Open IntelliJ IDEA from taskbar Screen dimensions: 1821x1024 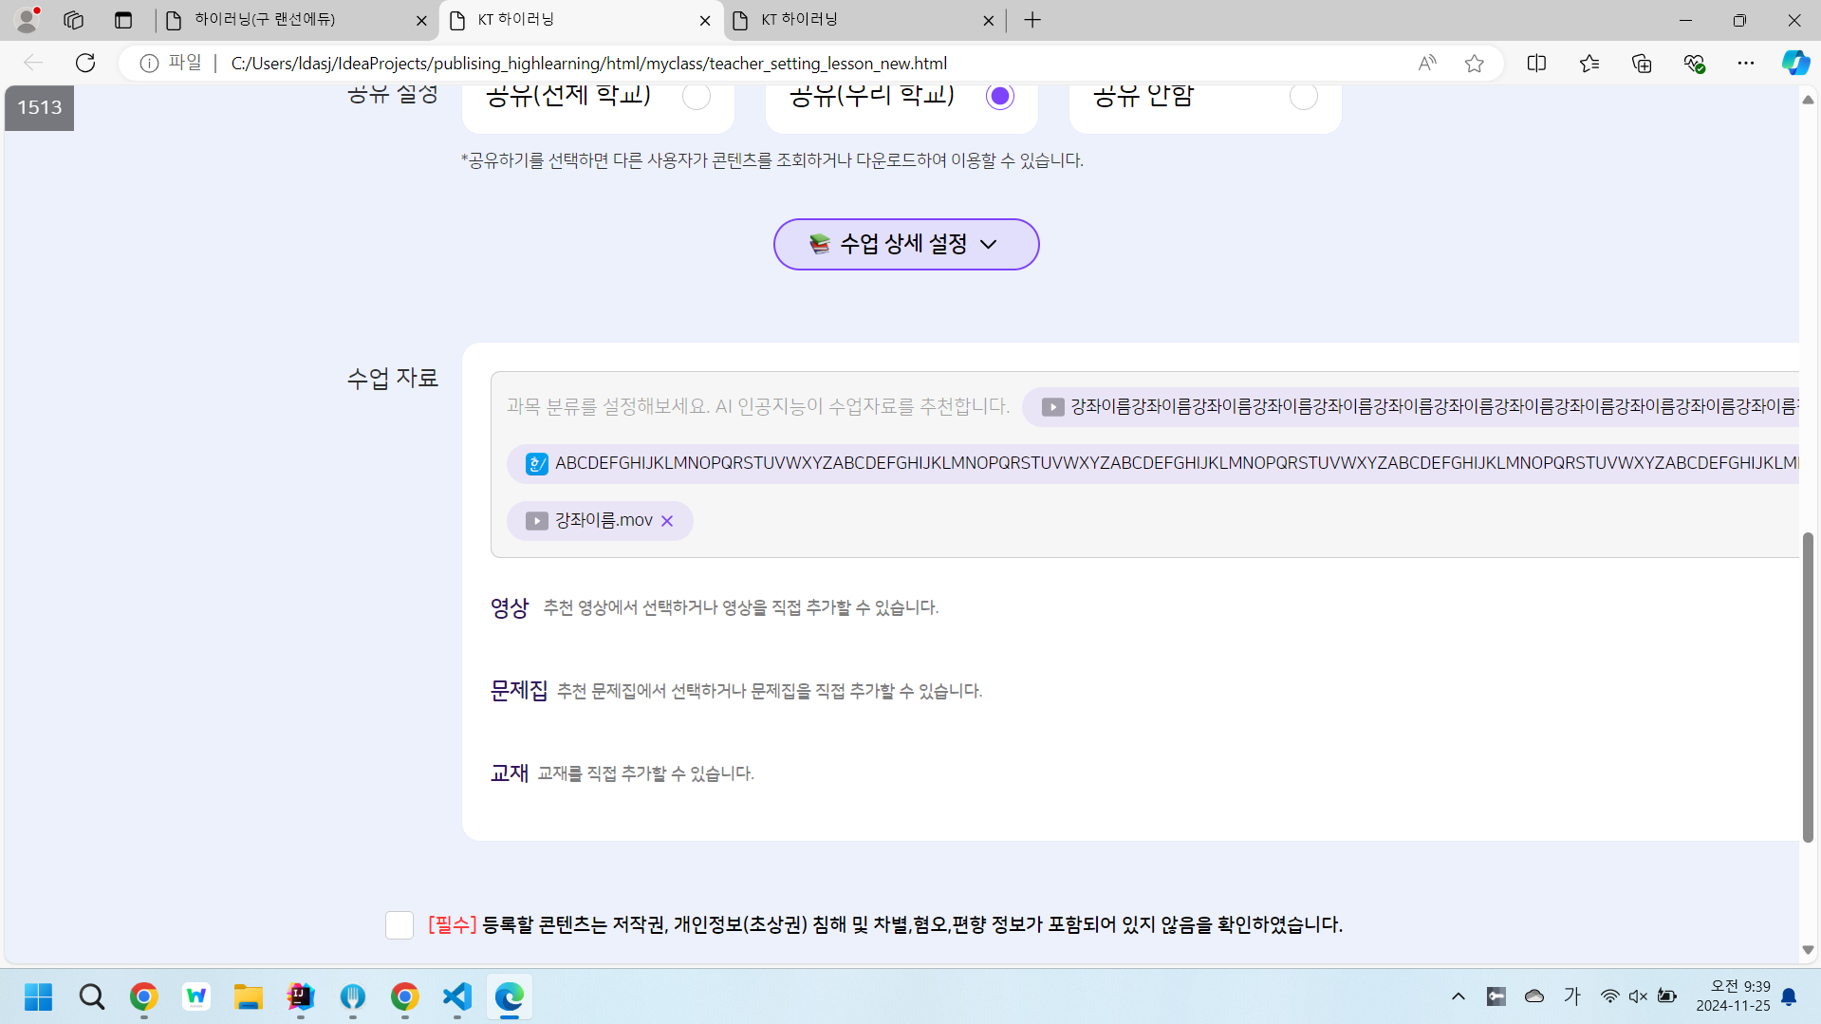click(x=301, y=996)
